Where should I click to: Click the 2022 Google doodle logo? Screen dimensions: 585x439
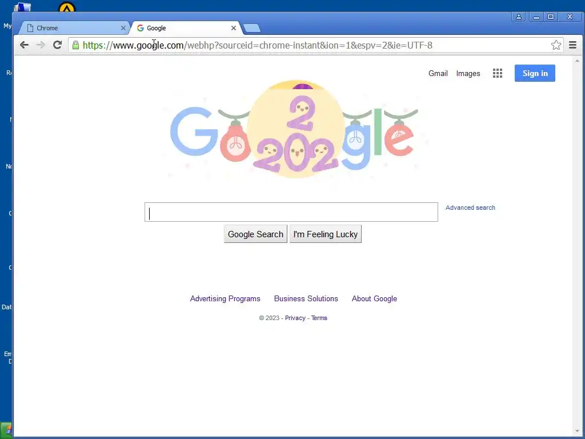click(295, 130)
